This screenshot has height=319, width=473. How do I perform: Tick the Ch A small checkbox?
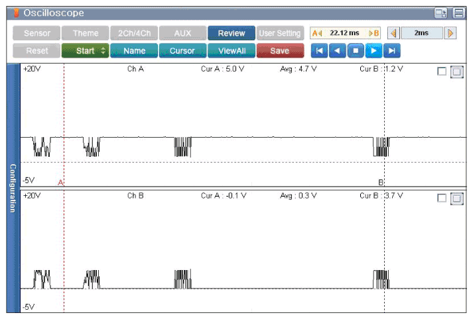click(442, 71)
